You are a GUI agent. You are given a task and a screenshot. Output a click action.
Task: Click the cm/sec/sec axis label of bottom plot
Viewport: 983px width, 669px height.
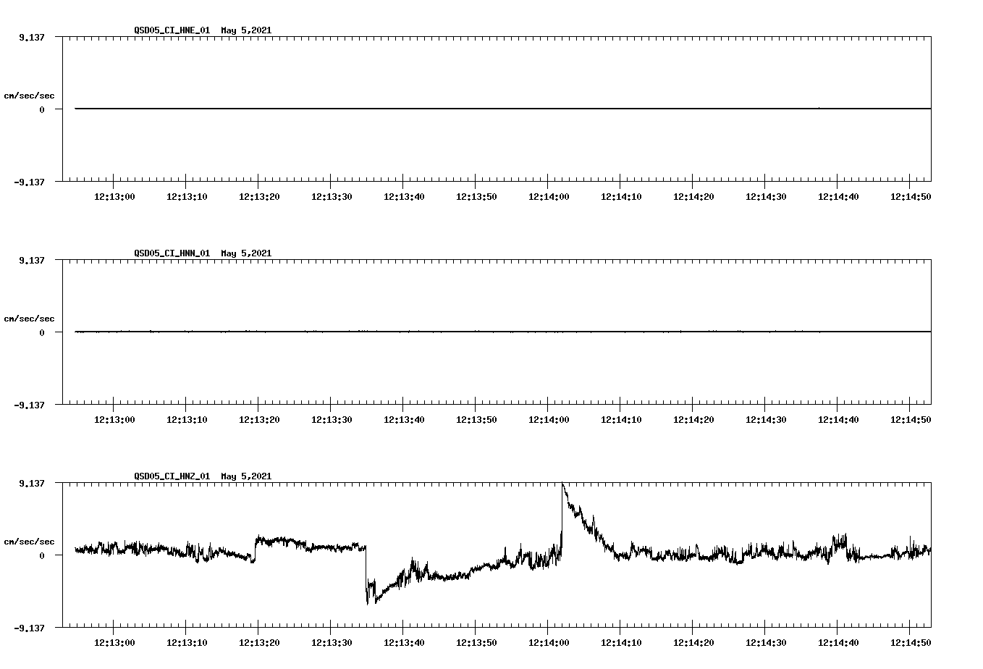30,540
